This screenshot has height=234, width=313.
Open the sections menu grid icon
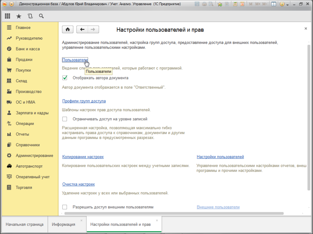pos(7,16)
